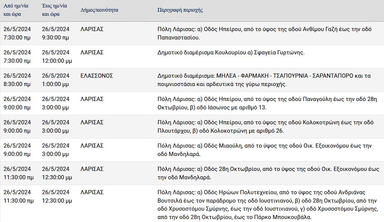
Task: Select the Ηρώων Πολυτεχνείου description
Action: point(268,205)
